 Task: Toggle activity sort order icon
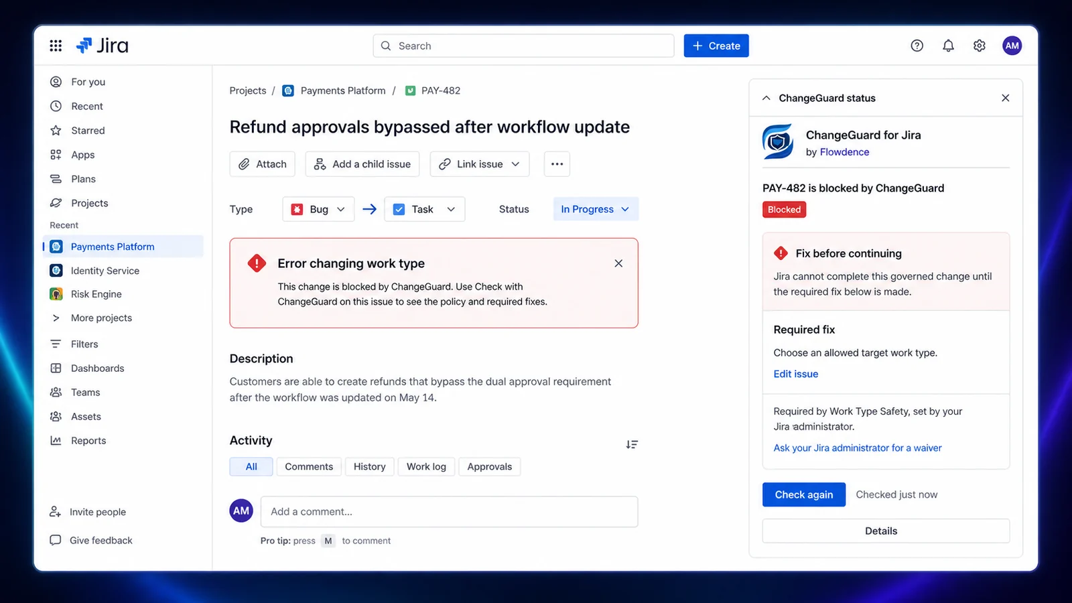(x=632, y=444)
